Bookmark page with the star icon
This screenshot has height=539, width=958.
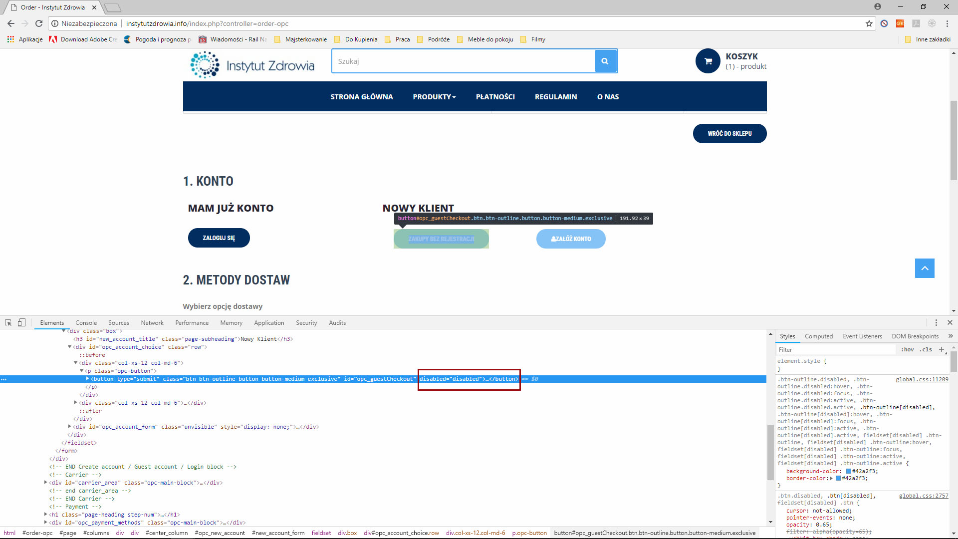(869, 23)
